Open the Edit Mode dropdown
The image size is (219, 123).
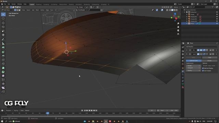7,10
